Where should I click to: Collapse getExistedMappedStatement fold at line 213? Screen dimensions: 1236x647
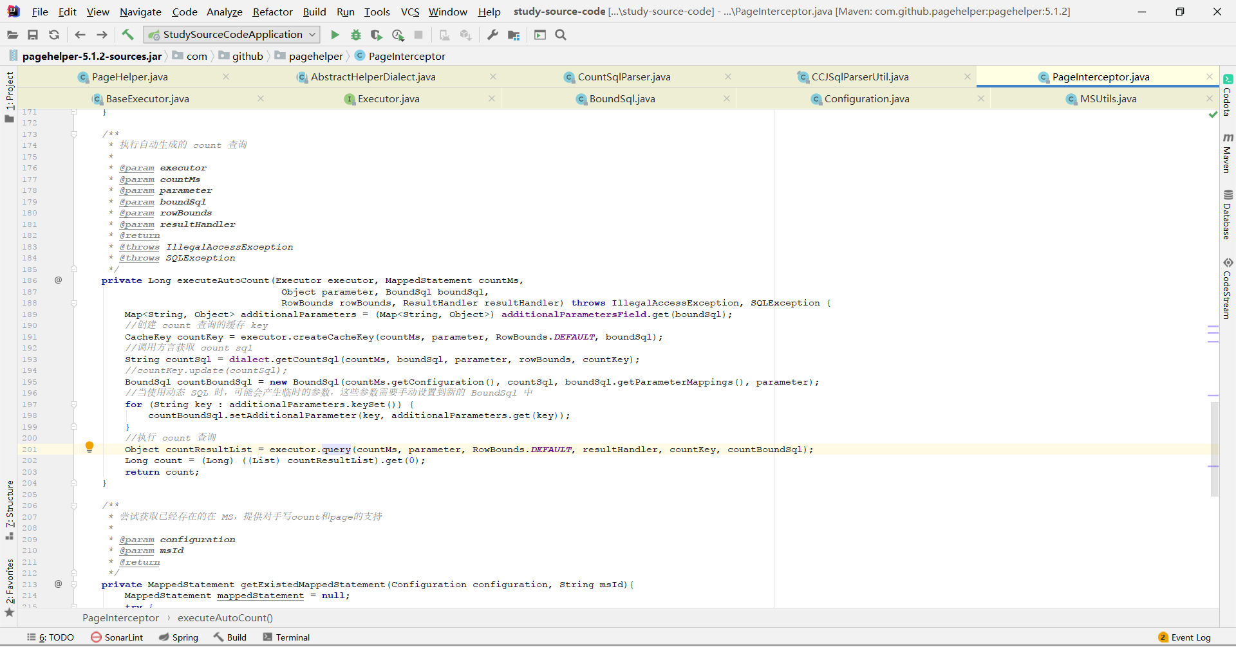click(74, 585)
